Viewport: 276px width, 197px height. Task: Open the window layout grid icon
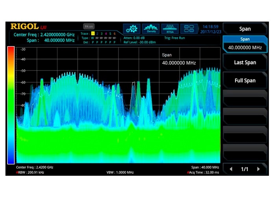[x=189, y=29]
